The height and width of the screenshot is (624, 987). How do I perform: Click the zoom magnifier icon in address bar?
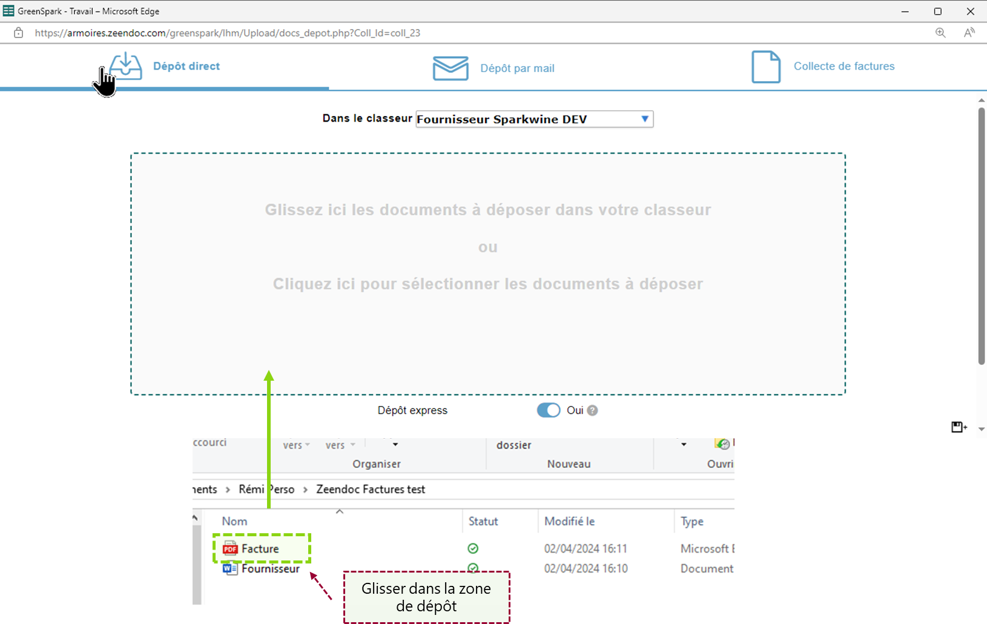point(940,33)
